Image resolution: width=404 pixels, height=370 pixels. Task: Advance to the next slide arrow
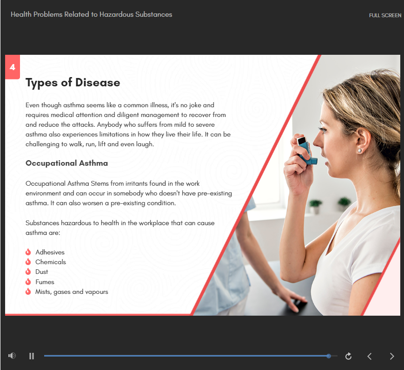coord(391,356)
